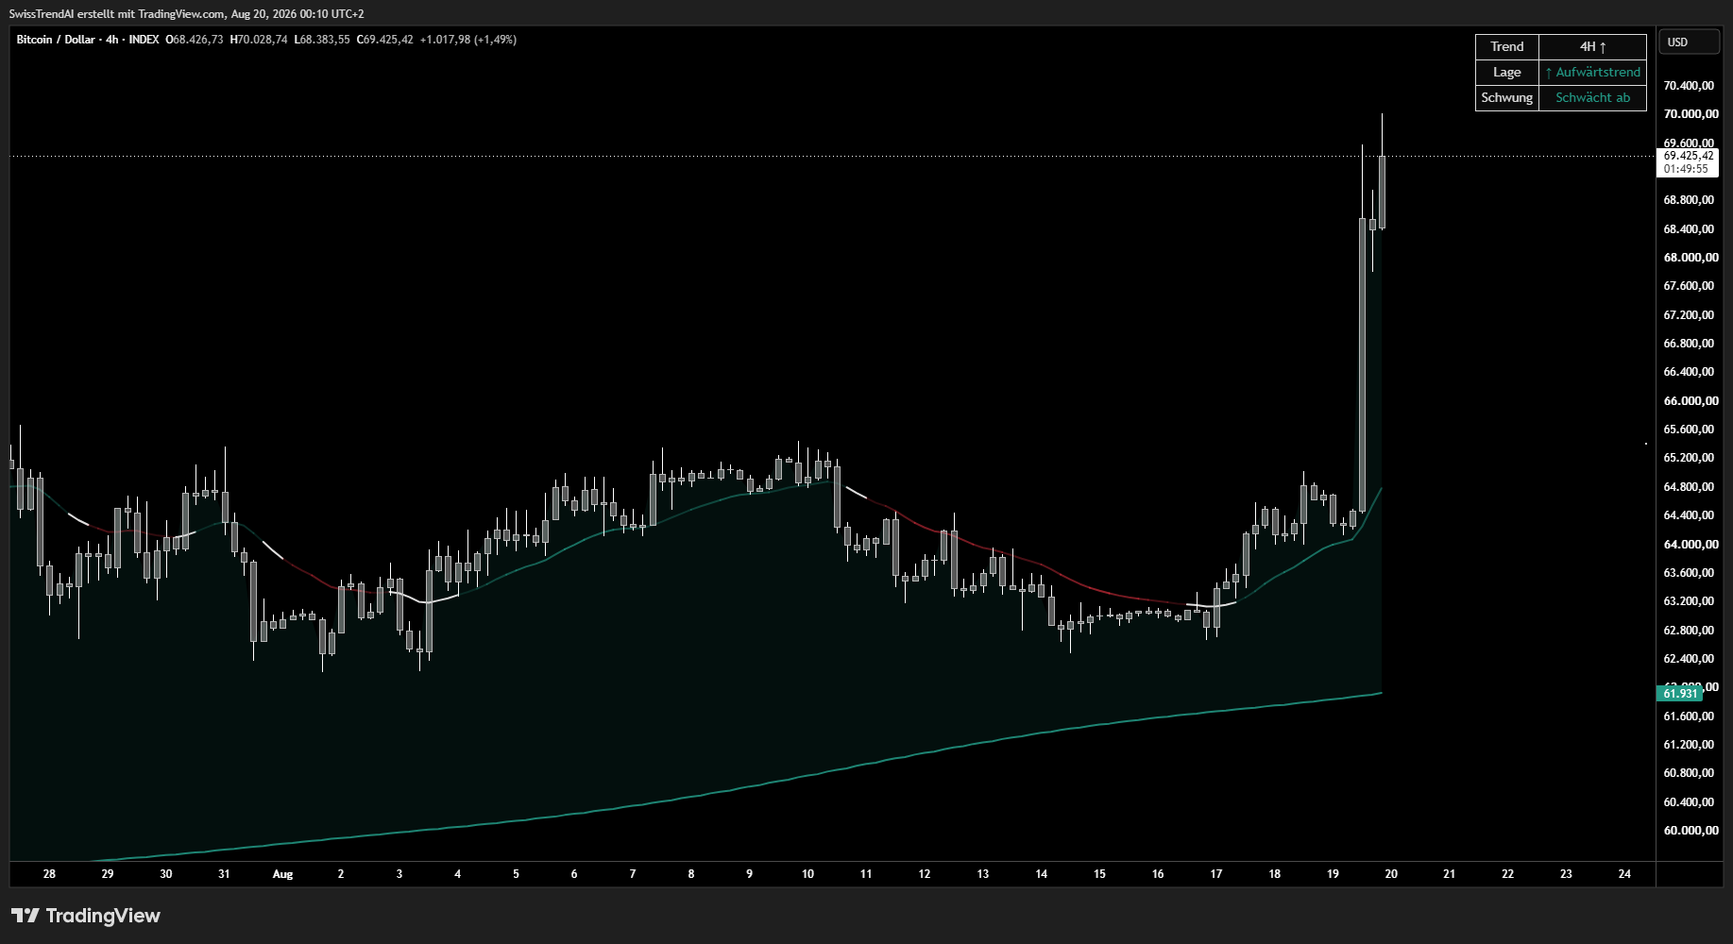Click the green 61.931 indicator price label
This screenshot has height=944, width=1733.
click(x=1680, y=694)
